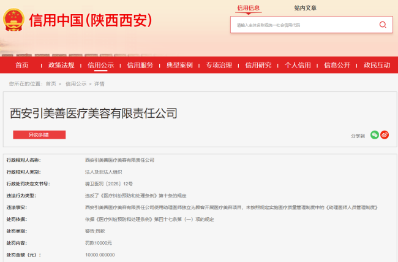Go to 信用公示 in the breadcrumb
Viewport: 398px width, 262px height.
click(x=76, y=83)
